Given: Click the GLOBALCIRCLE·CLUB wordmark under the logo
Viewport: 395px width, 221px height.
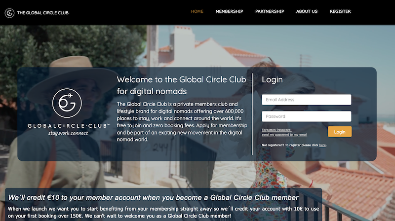Looking at the screenshot, I should [69, 126].
